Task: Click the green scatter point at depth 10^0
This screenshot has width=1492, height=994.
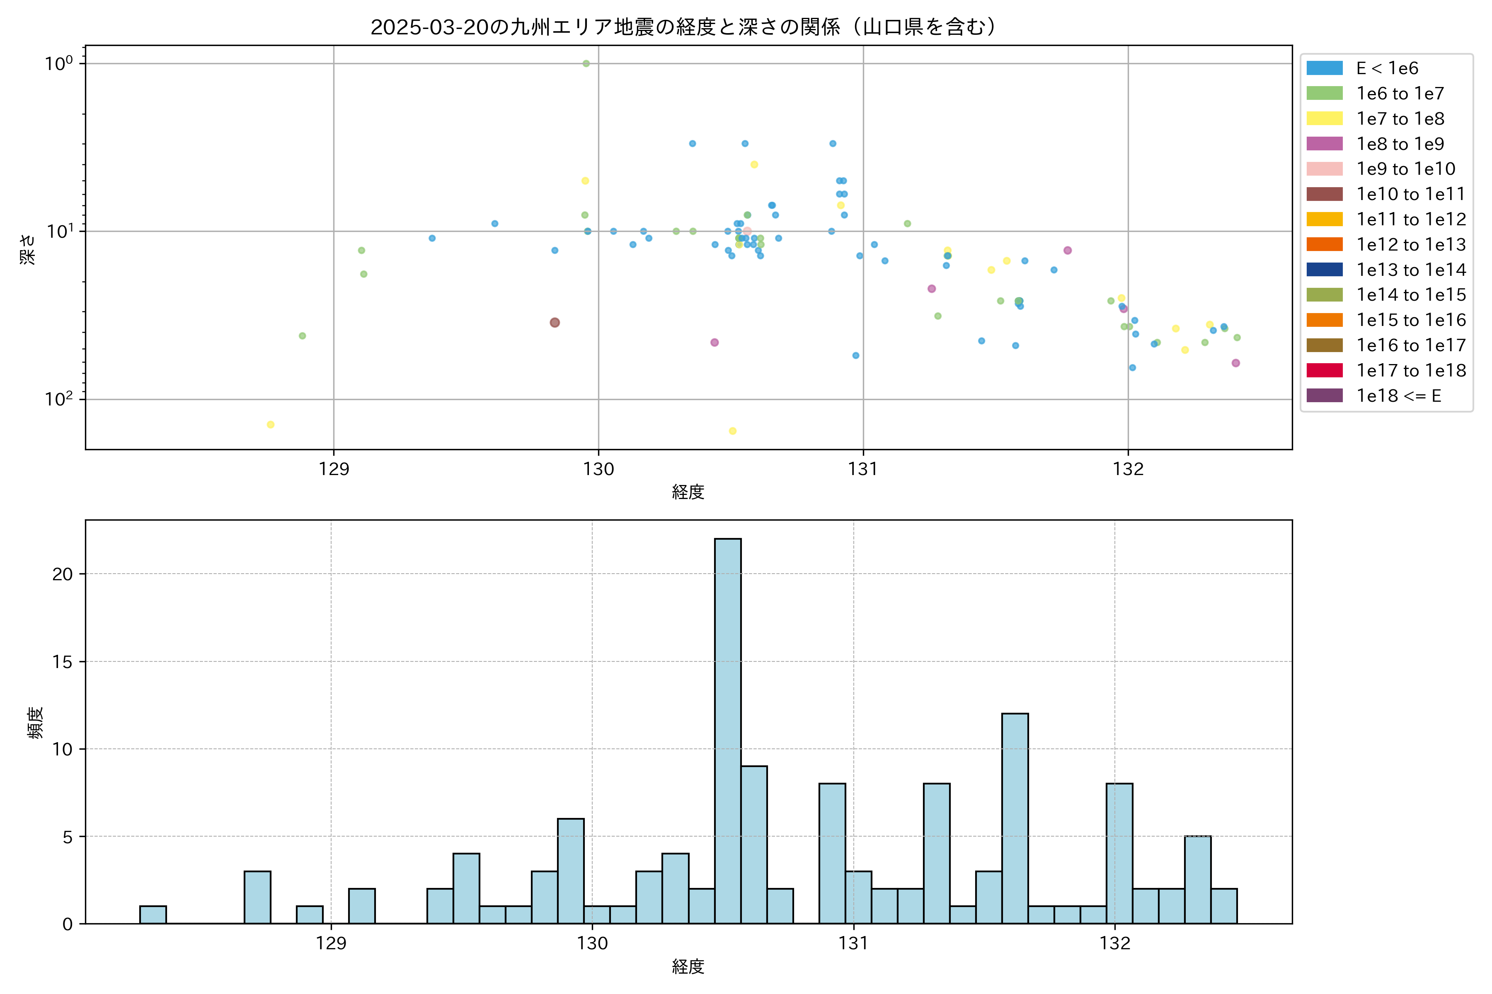Action: tap(586, 63)
